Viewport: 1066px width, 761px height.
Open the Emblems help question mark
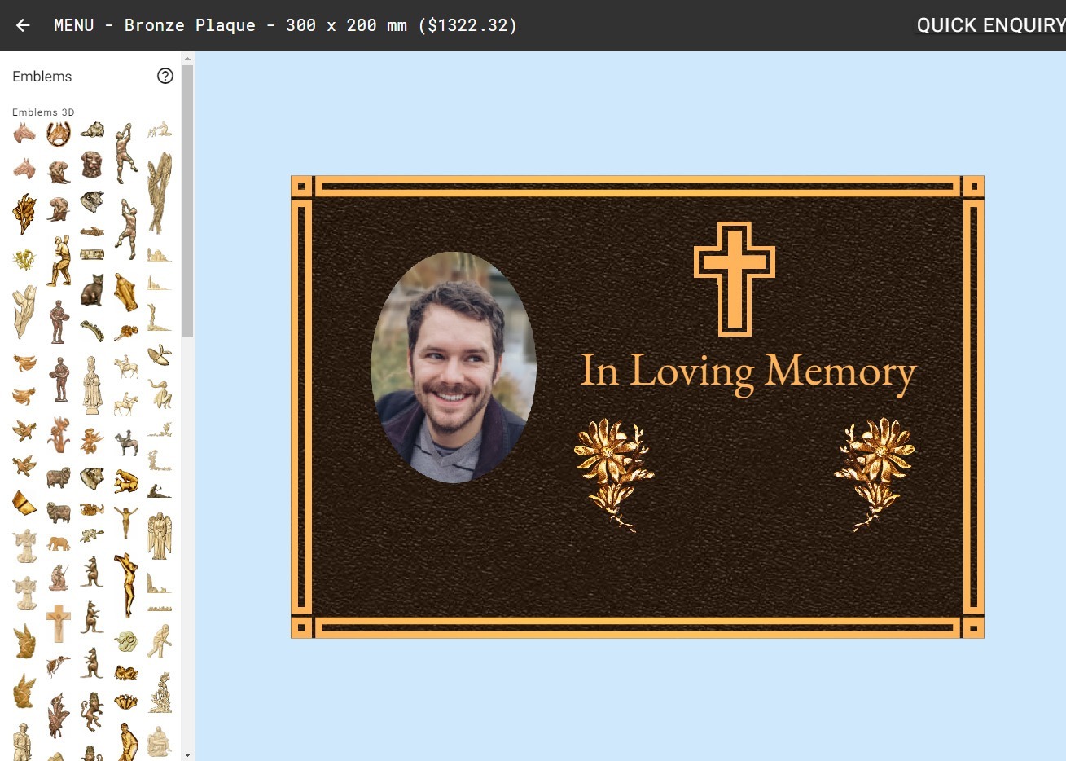(x=165, y=76)
